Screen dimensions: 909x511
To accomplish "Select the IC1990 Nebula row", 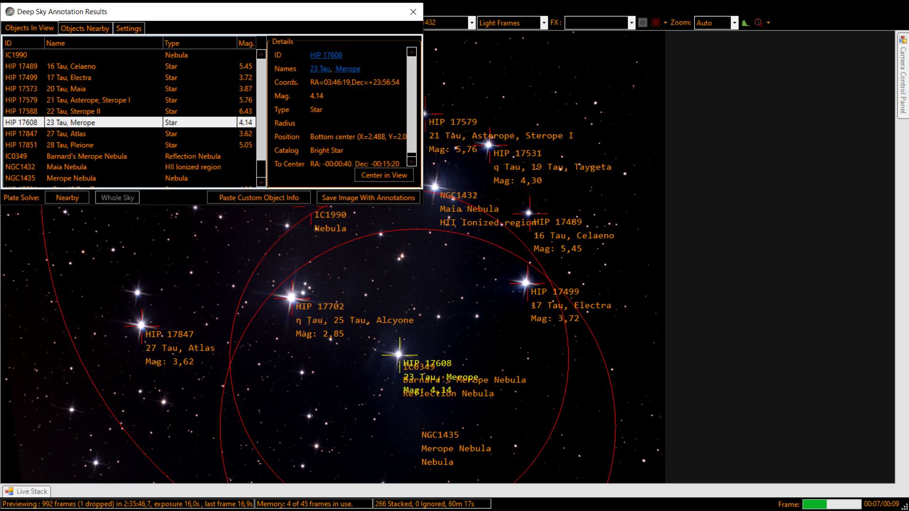I will (129, 55).
